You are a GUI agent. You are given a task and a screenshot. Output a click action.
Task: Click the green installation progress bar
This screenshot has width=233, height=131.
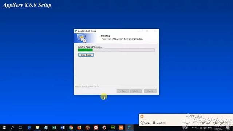click(x=116, y=50)
